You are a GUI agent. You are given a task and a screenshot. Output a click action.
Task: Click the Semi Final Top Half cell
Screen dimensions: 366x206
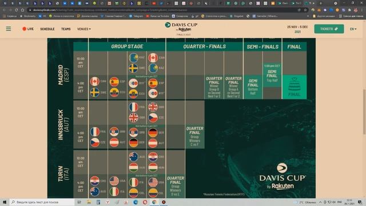pyautogui.click(x=272, y=75)
